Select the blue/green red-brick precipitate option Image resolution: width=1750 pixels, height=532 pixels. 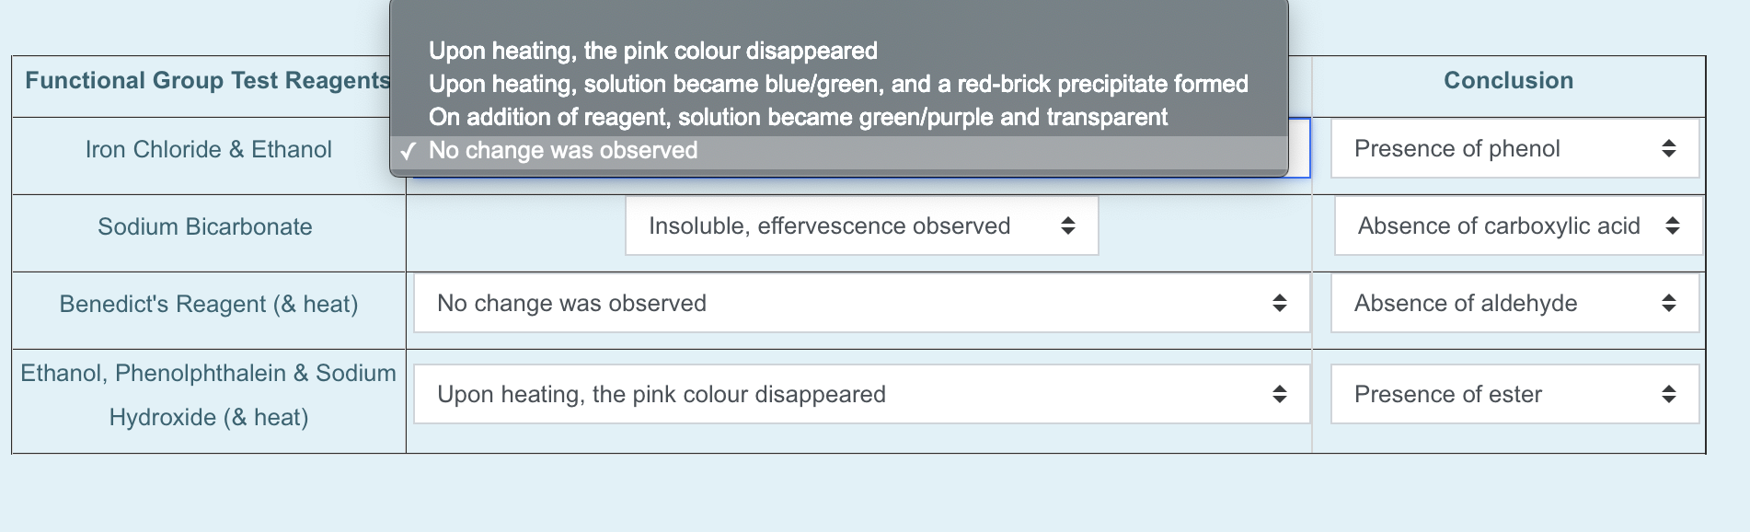coord(838,84)
